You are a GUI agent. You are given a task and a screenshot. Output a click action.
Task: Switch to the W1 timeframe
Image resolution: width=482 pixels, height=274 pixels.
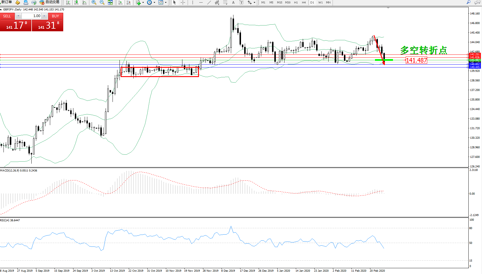point(320,2)
